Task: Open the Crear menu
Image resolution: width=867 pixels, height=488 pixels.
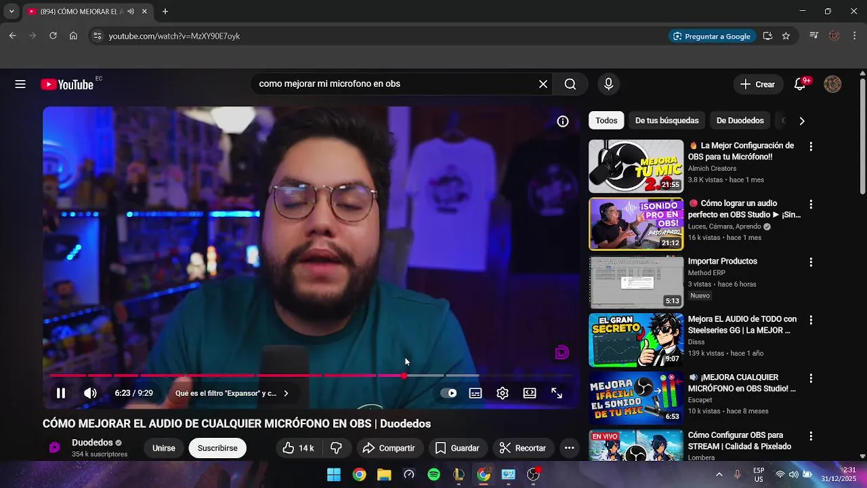Action: pos(757,84)
